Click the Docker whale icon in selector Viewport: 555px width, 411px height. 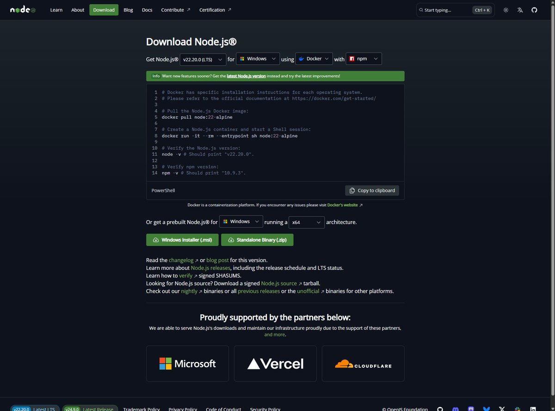point(302,59)
